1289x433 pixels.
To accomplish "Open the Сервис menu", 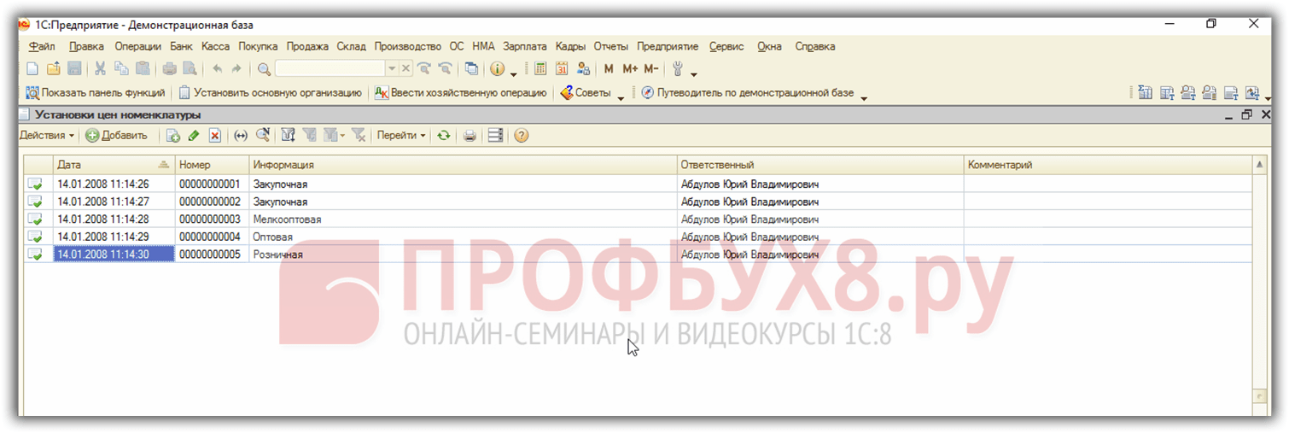I will pos(726,46).
